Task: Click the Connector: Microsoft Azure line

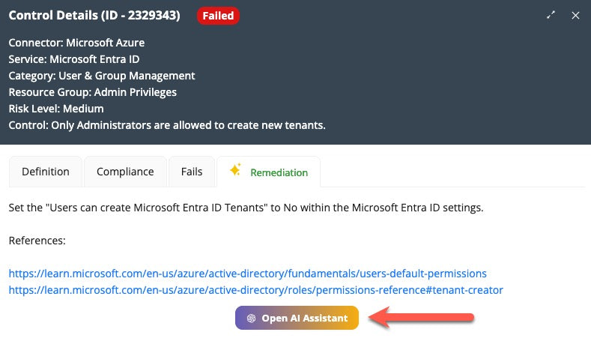Action: (x=76, y=43)
